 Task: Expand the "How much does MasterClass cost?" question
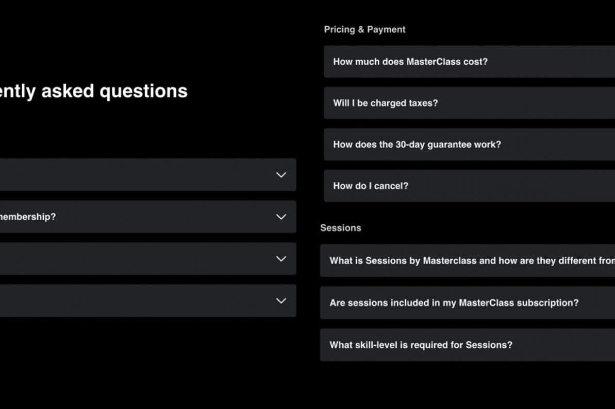point(464,61)
